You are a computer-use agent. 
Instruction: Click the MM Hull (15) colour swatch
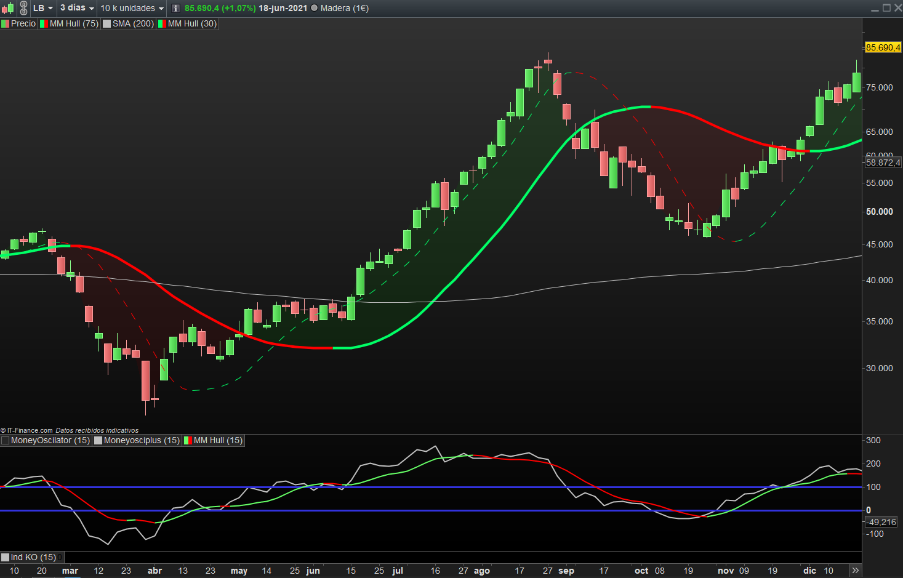tap(188, 441)
